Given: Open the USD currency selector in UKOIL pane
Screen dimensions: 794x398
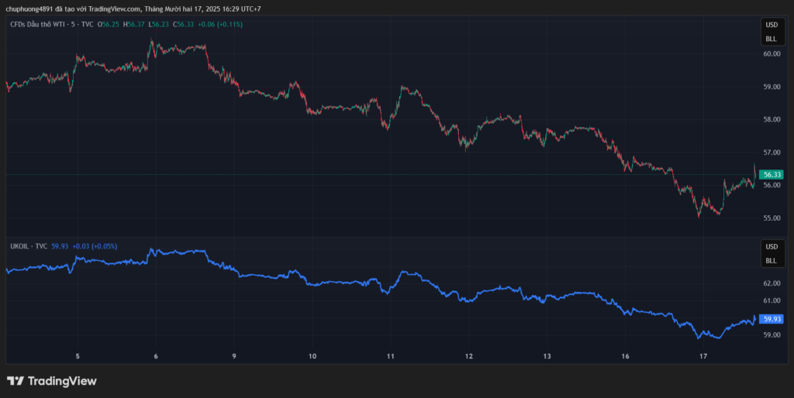Looking at the screenshot, I should tap(771, 247).
